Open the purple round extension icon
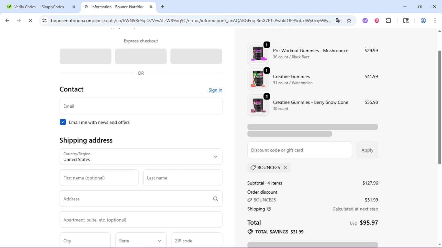The height and width of the screenshot is (248, 442). coord(365,21)
